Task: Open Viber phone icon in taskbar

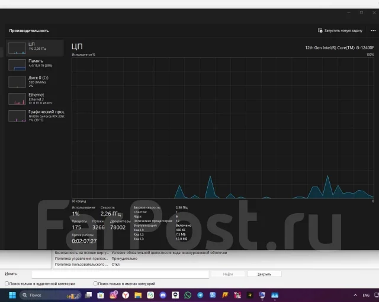Action: 213,295
